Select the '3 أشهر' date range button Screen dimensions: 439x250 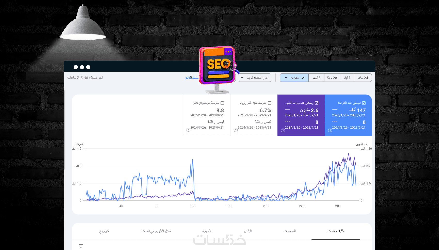316,78
